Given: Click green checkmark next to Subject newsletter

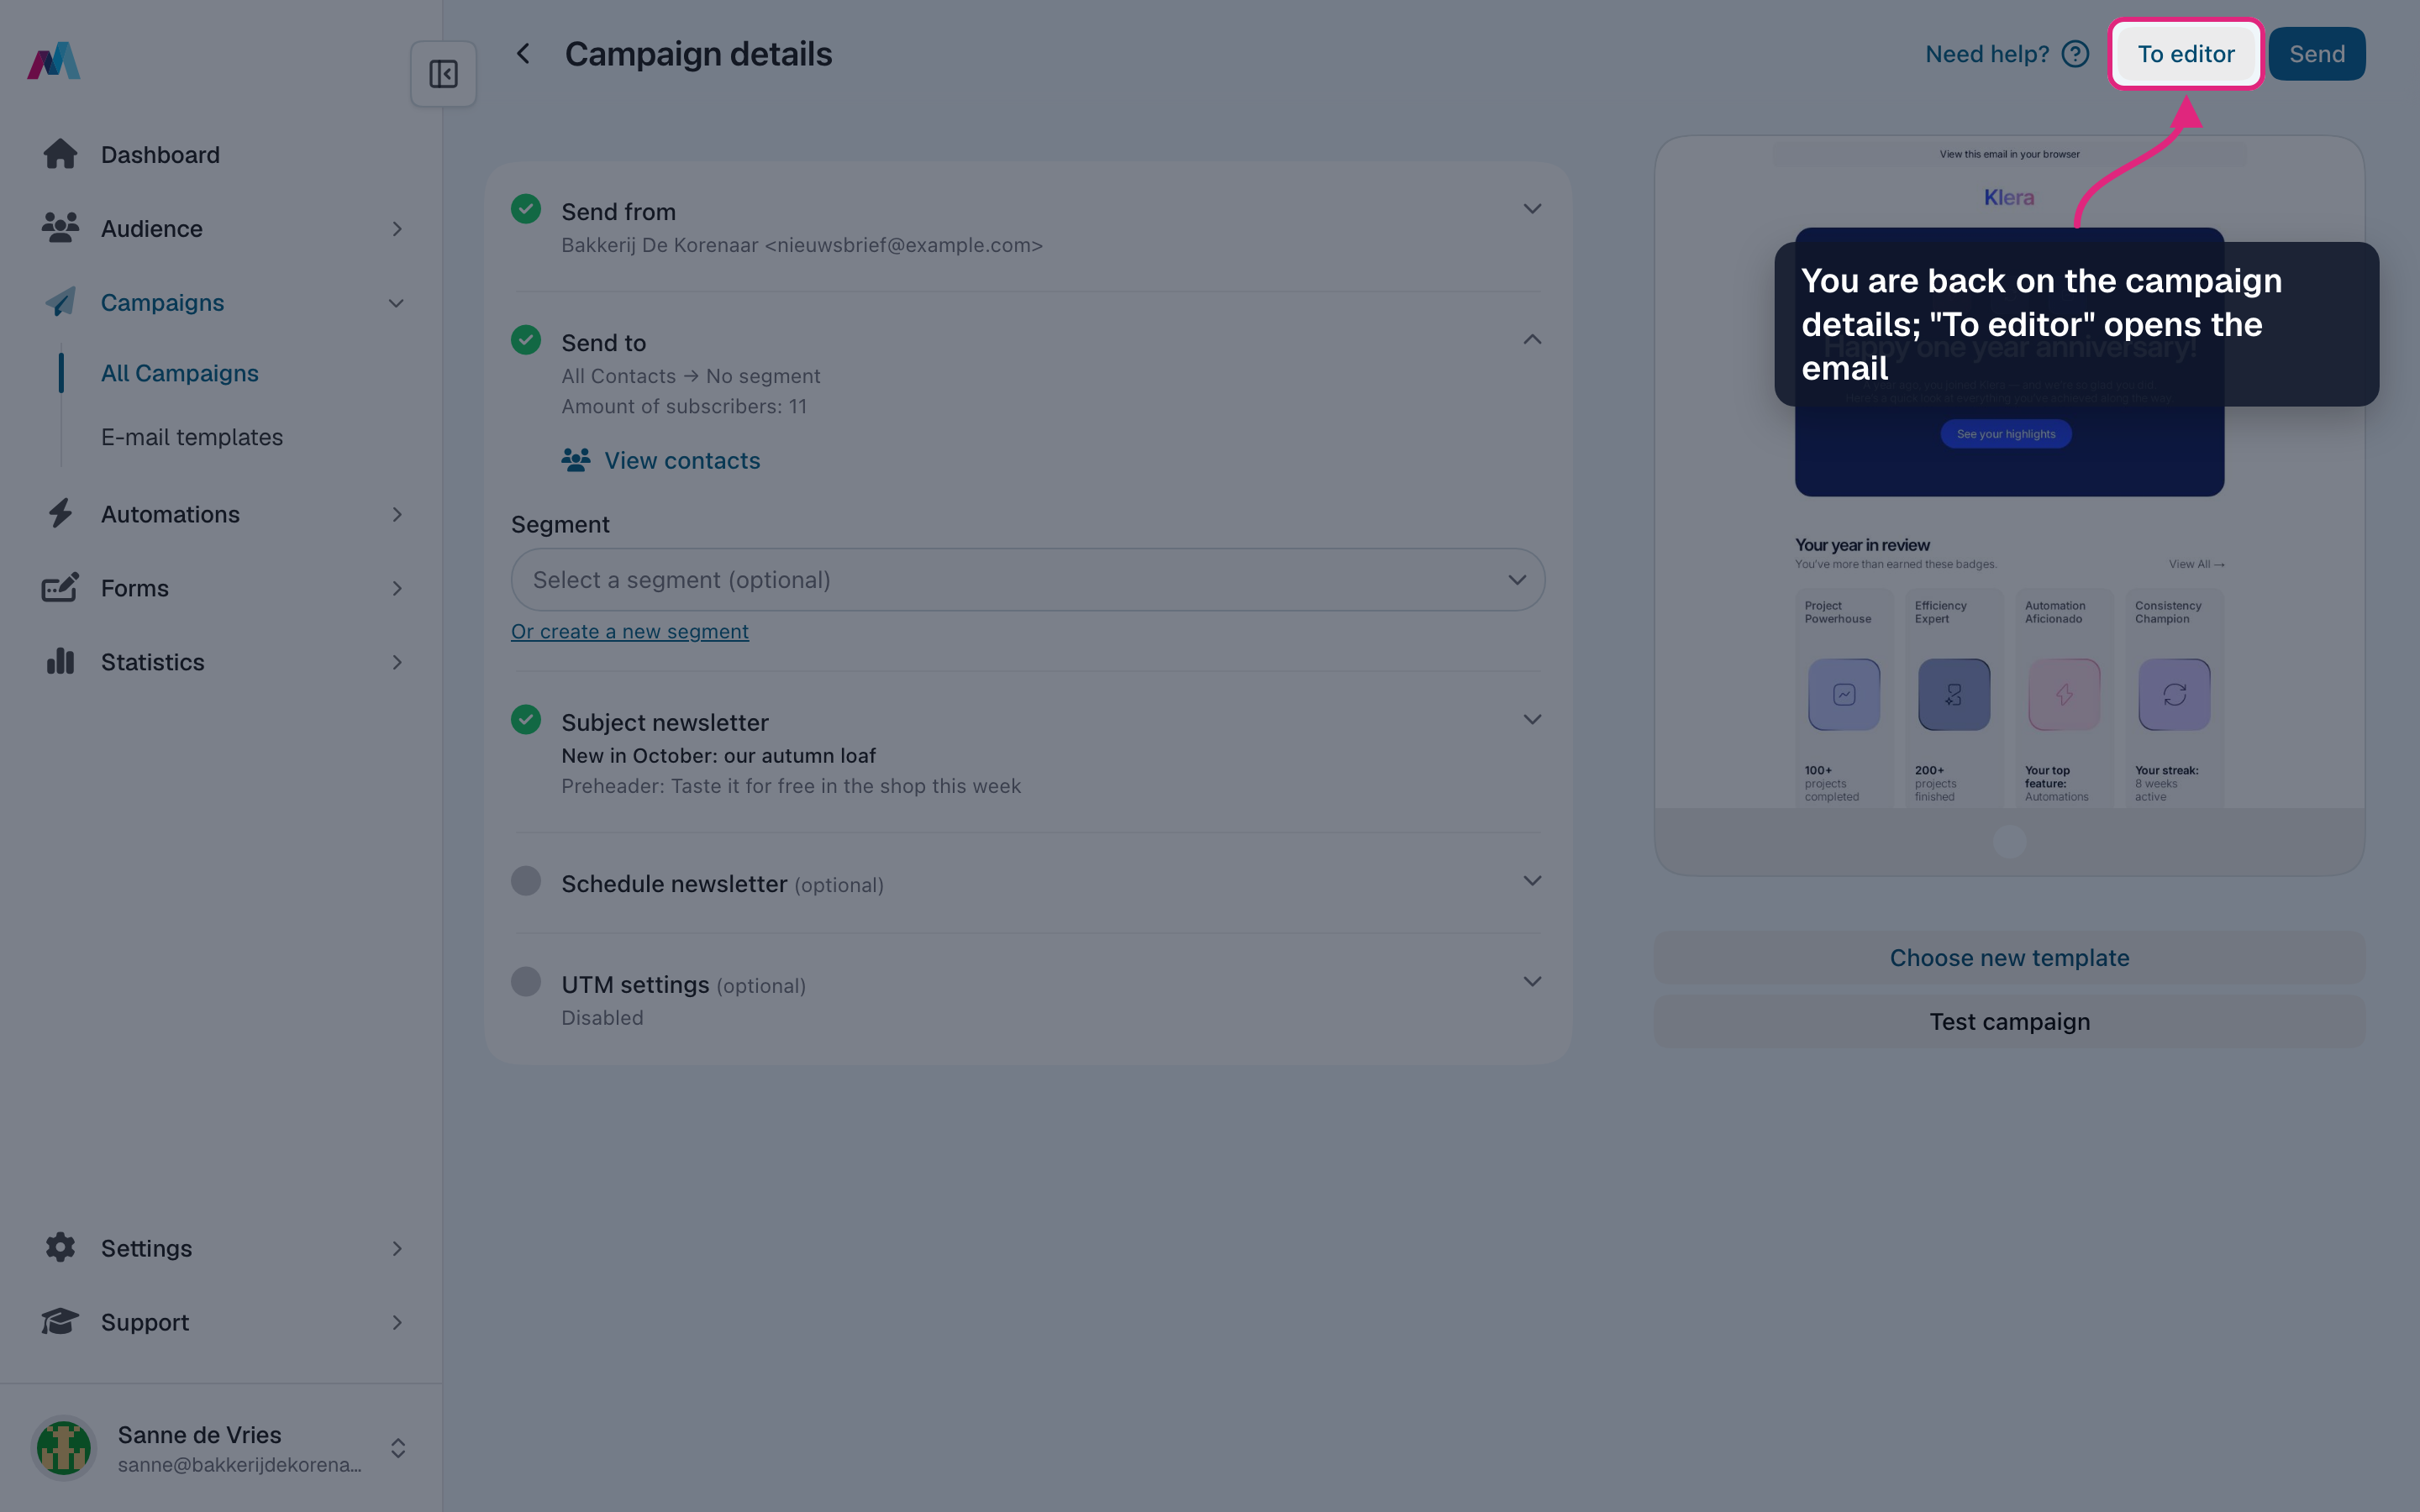Looking at the screenshot, I should coord(526,720).
